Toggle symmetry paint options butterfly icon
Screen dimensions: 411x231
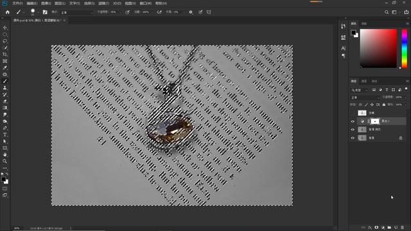pos(209,12)
